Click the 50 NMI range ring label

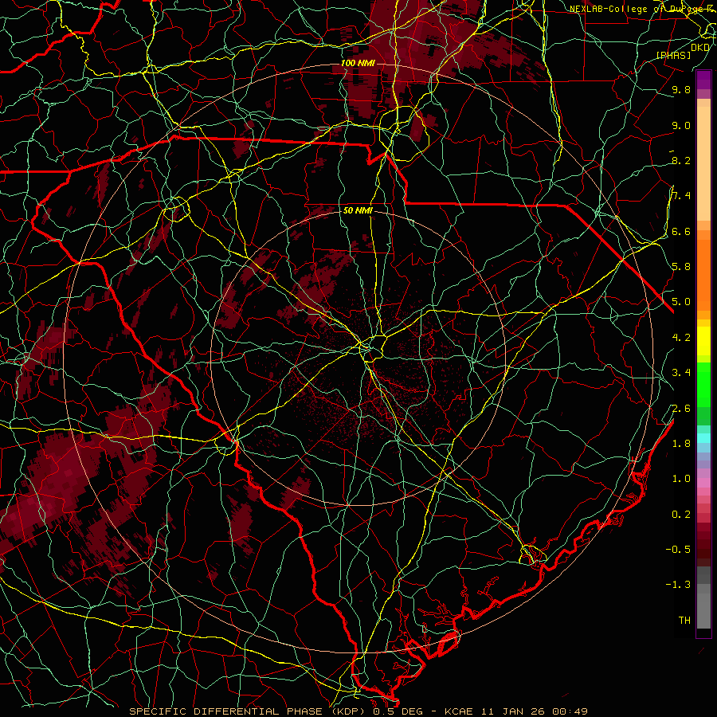[358, 211]
